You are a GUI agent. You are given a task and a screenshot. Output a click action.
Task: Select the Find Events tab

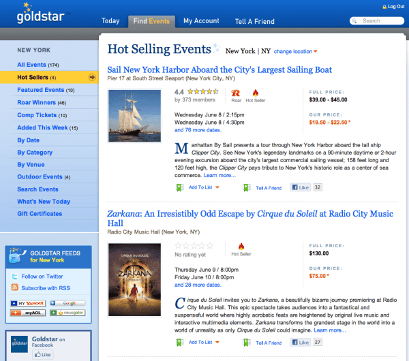pyautogui.click(x=151, y=21)
